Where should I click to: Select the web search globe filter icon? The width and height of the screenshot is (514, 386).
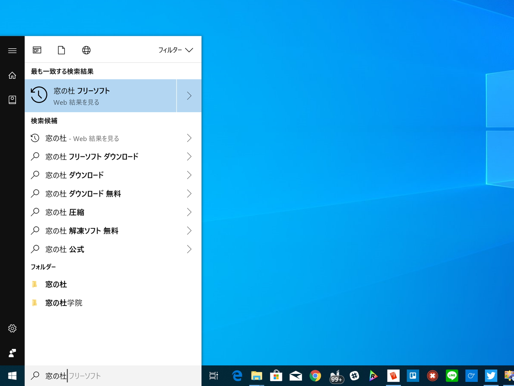pyautogui.click(x=86, y=50)
